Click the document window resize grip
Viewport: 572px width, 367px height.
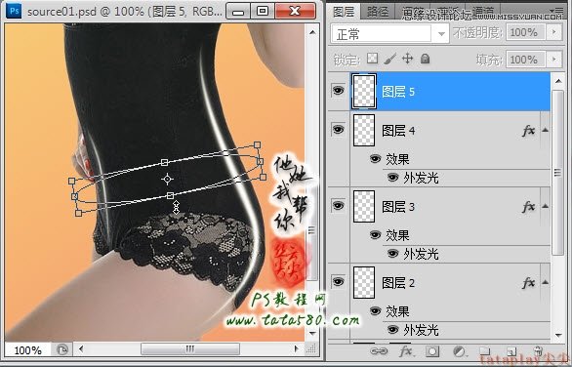pos(311,349)
